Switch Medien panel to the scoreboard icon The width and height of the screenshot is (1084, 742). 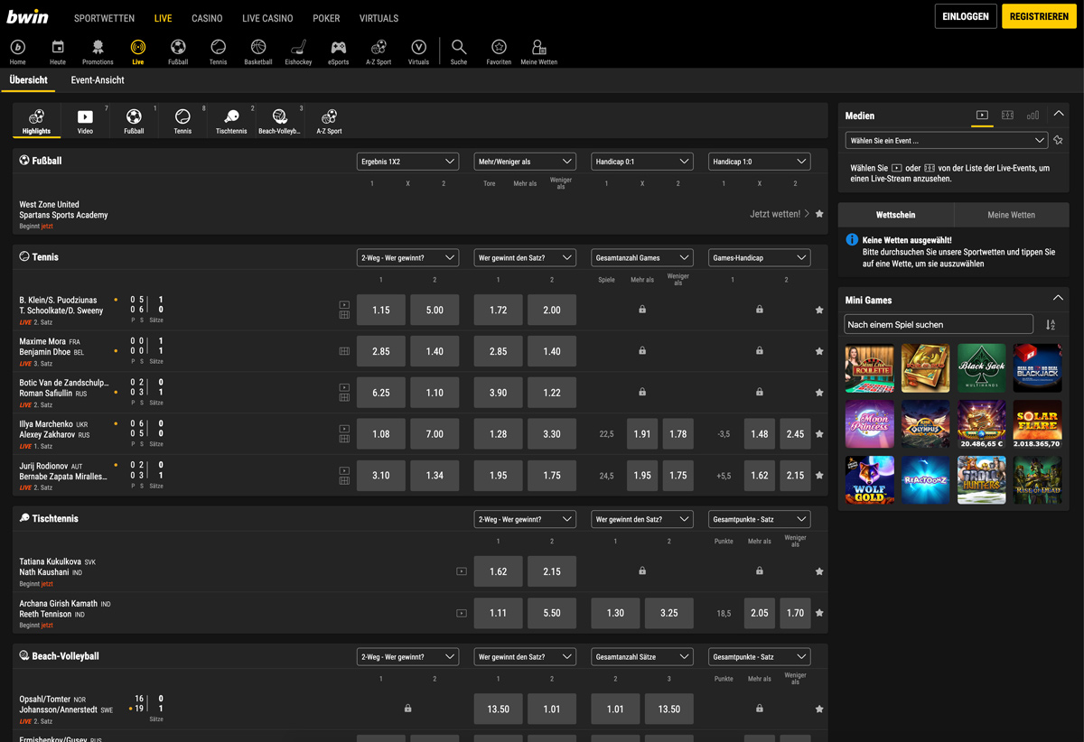[1007, 115]
